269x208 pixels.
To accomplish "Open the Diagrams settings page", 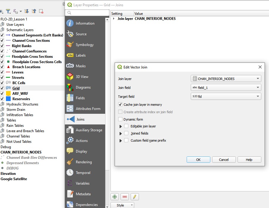I will click(x=83, y=87).
